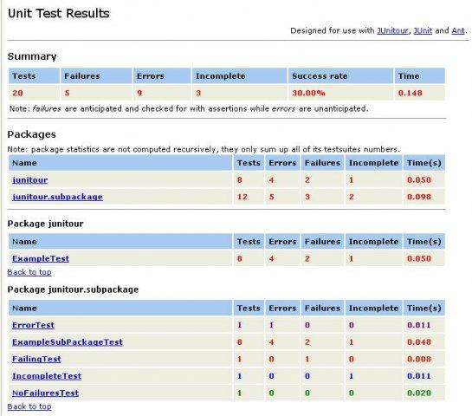Click the Time(s) header in Packages table
The image size is (472, 416).
coord(424,163)
